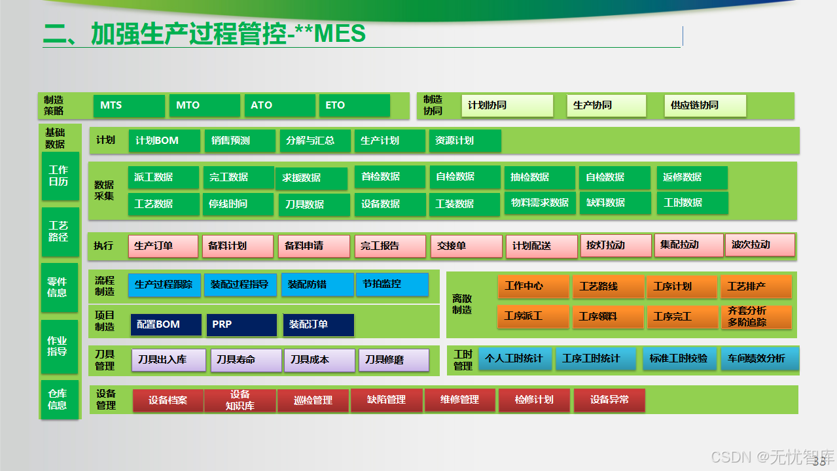The height and width of the screenshot is (471, 837).
Task: Select 工作日历 in the left column
Action: (60, 176)
